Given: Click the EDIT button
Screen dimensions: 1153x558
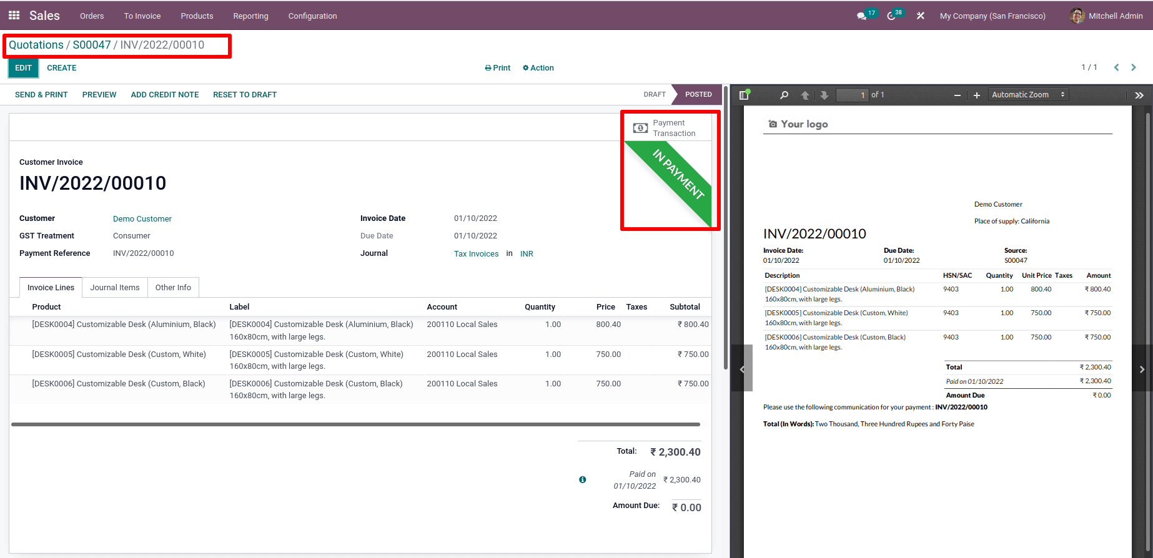Looking at the screenshot, I should [23, 68].
